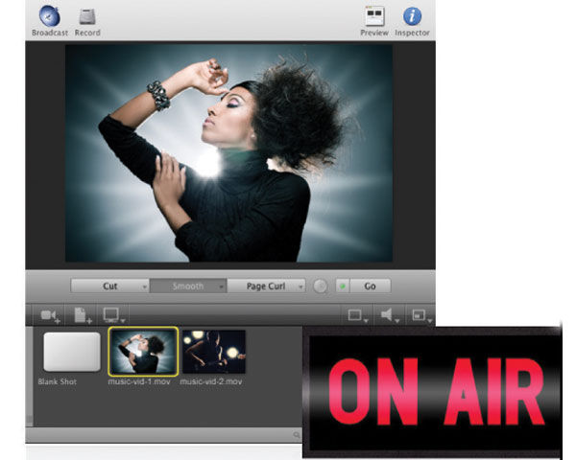
Task: Click the small search icon in bottom bar
Action: pos(297,435)
